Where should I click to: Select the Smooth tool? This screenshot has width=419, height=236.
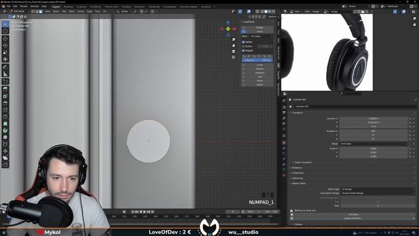coord(5,137)
